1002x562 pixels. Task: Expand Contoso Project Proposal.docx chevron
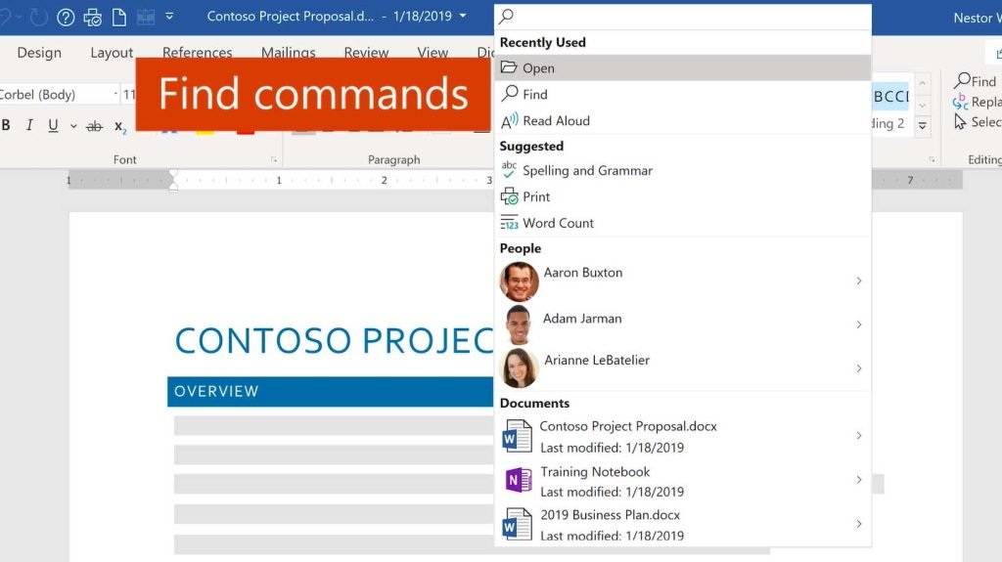click(x=859, y=436)
